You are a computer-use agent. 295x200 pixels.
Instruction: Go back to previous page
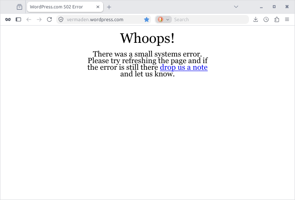coord(29,19)
